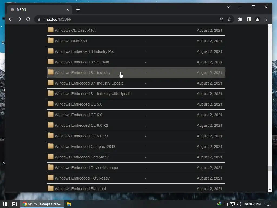Open Windows CE DirectX Kit folder link
Screen dimensions: 277x208
pos(75,30)
